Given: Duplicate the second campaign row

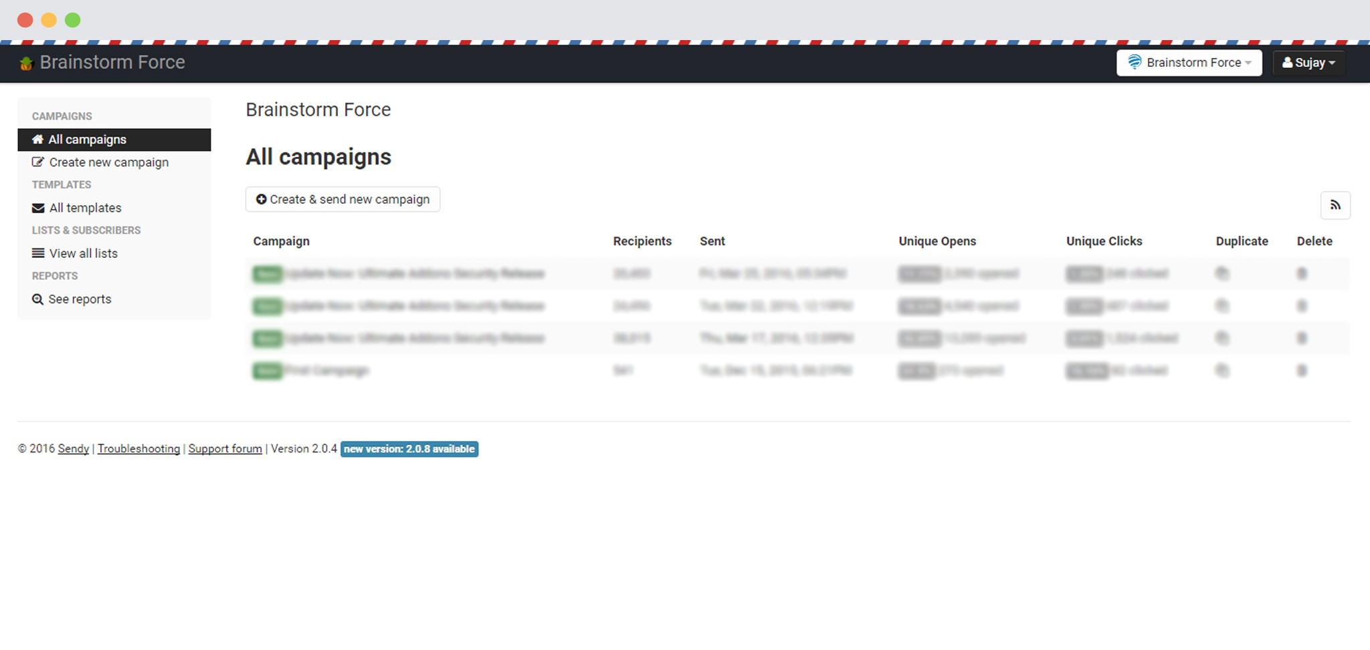Looking at the screenshot, I should [x=1222, y=306].
